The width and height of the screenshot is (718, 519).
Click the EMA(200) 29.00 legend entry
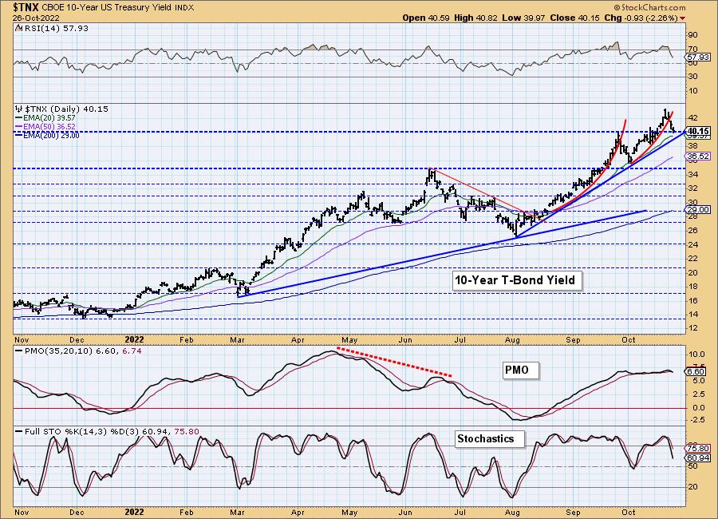[x=47, y=135]
